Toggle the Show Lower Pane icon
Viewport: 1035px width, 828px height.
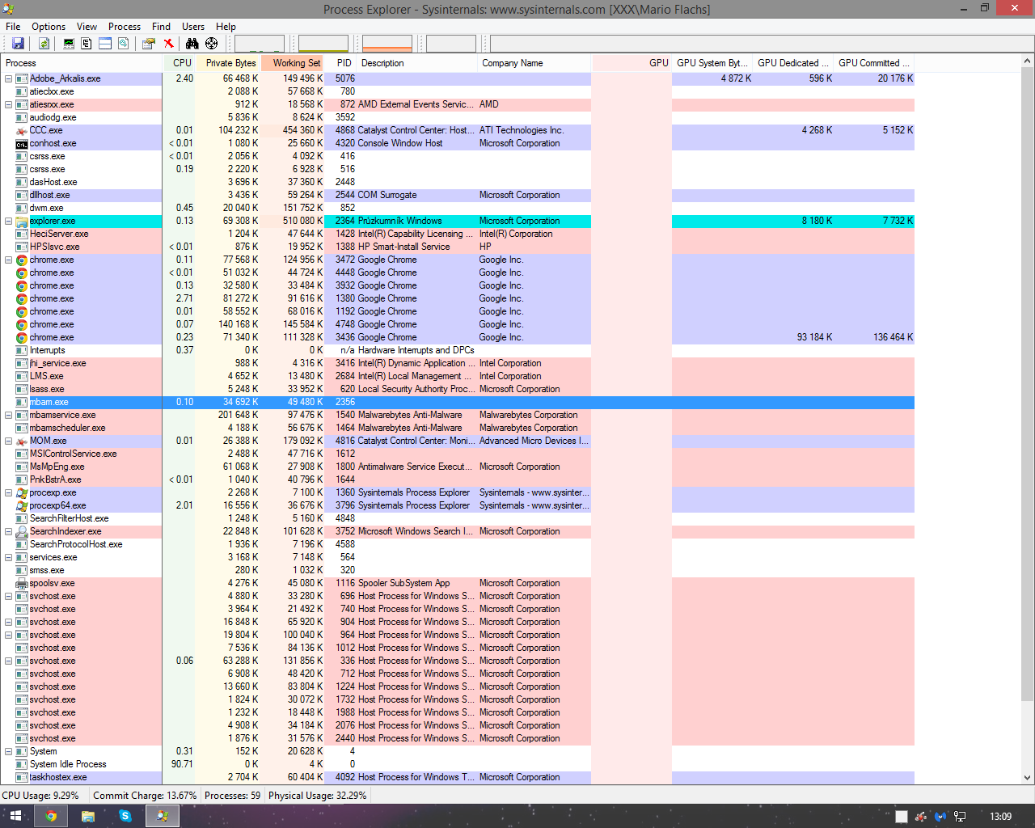105,44
